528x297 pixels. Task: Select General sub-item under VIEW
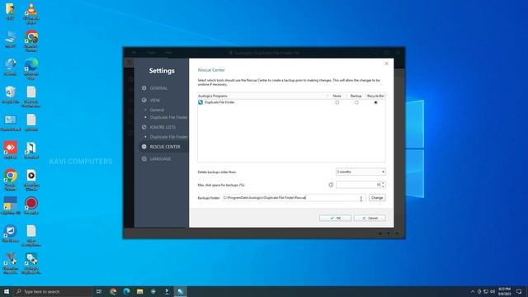point(157,110)
